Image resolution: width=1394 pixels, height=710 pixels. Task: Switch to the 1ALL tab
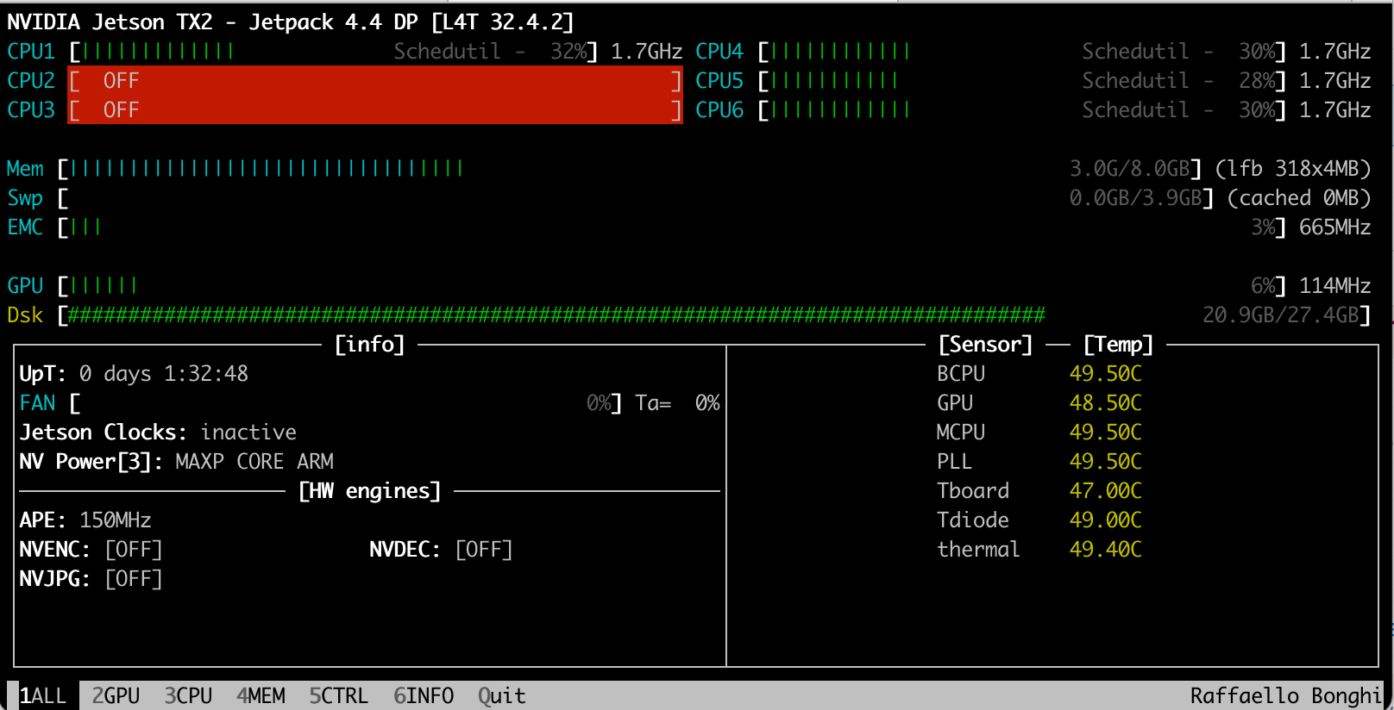click(43, 695)
